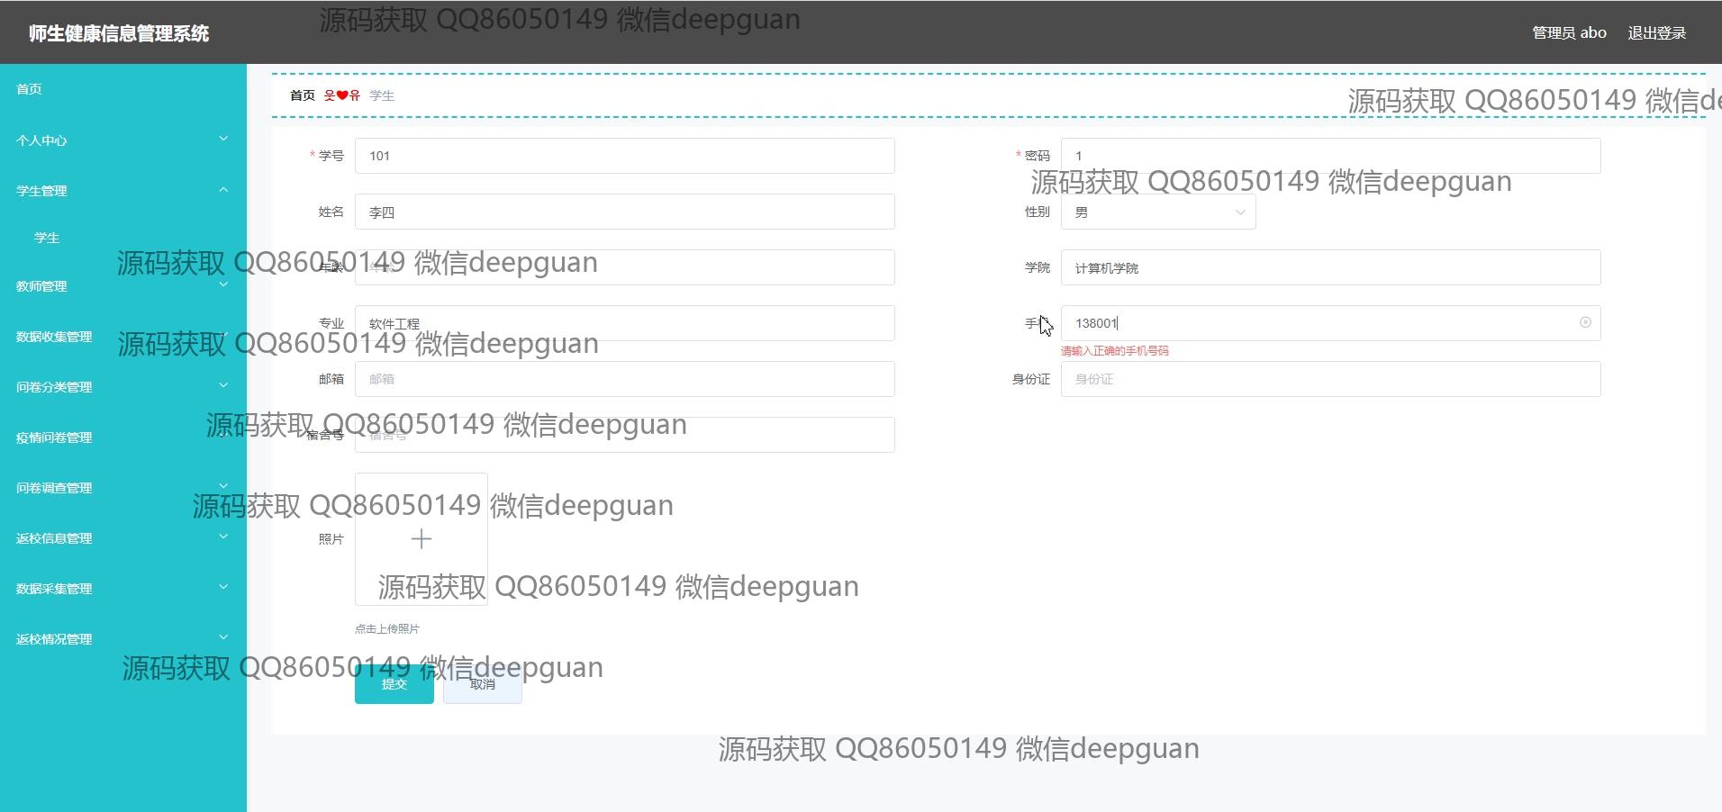
Task: Expand 返校情况管理 sidebar menu
Action: [x=123, y=639]
